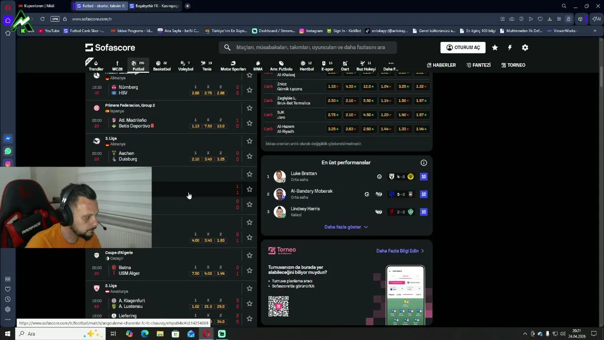
Task: Show hidden system tray icons
Action: point(525,334)
